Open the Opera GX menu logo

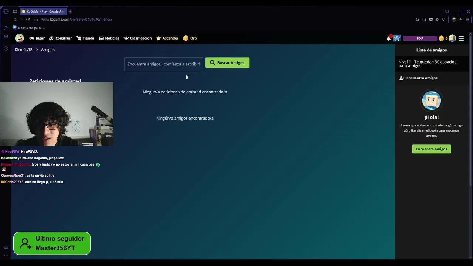6,11
